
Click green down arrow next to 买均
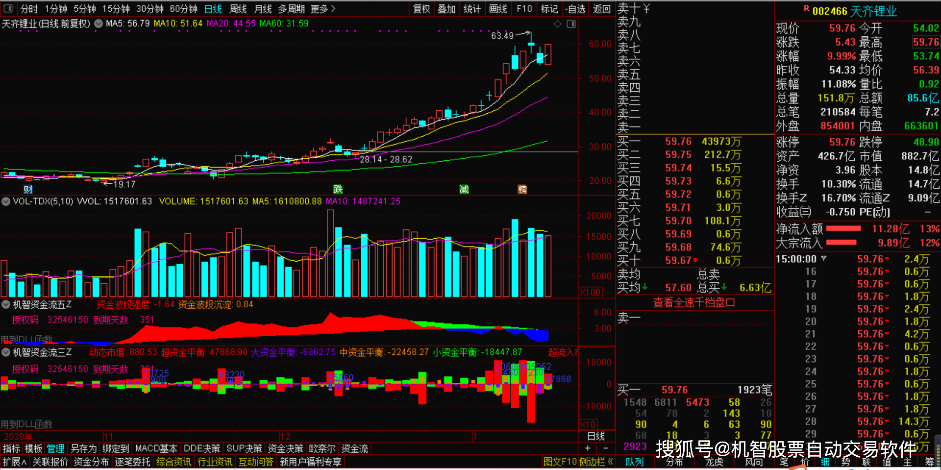click(x=645, y=287)
